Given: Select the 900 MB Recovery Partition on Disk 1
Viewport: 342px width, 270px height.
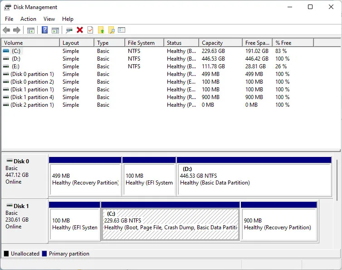Looking at the screenshot, I should tap(278, 224).
